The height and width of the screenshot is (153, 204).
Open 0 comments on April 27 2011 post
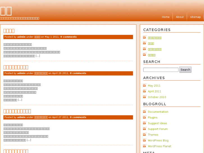coord(78,117)
